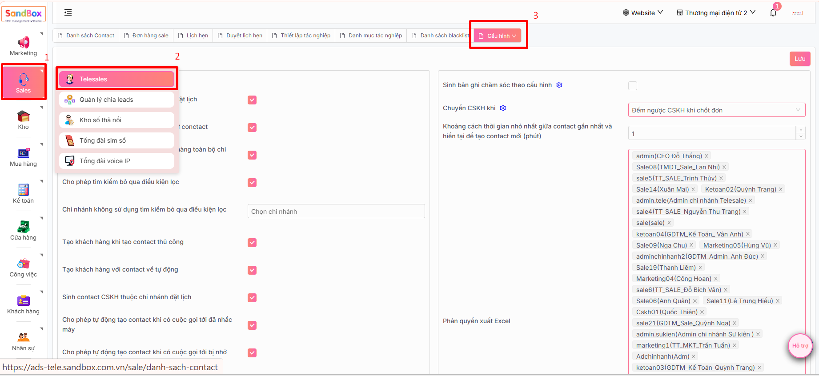Viewport: 819px width, 376px height.
Task: Remove the Sale14(Xuân Mai) tag
Action: (693, 189)
